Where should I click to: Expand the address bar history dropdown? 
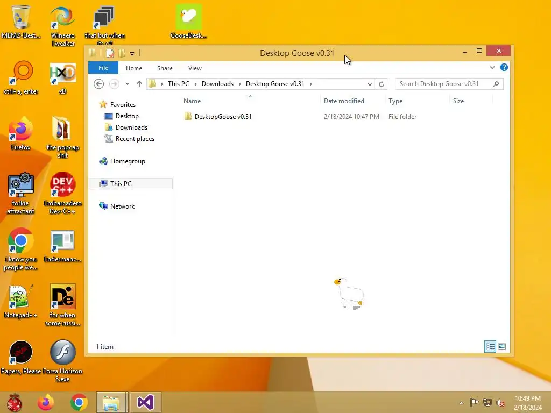pos(370,84)
